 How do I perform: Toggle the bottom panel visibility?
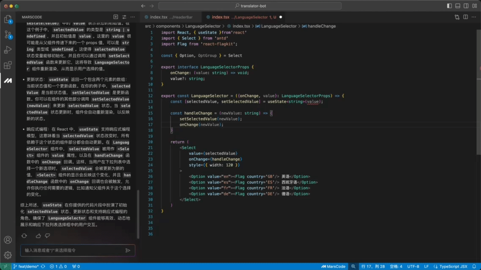point(457,6)
